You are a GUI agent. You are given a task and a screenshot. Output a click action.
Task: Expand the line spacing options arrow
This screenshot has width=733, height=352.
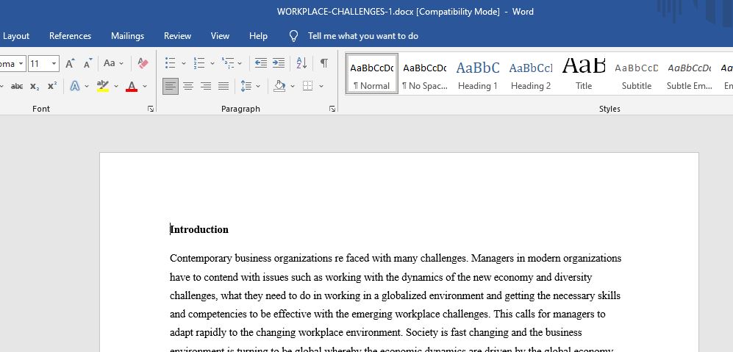pyautogui.click(x=258, y=86)
